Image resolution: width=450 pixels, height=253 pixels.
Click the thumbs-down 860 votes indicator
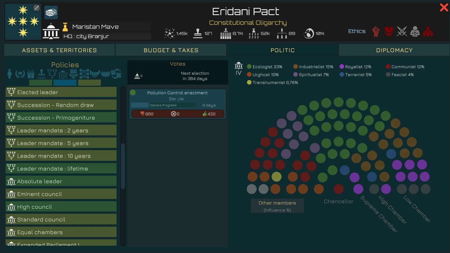pos(147,114)
